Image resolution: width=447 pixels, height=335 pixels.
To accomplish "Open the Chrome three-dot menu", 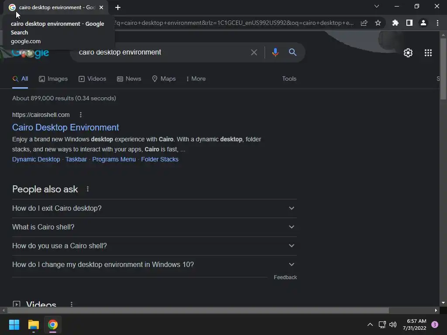I will [437, 23].
